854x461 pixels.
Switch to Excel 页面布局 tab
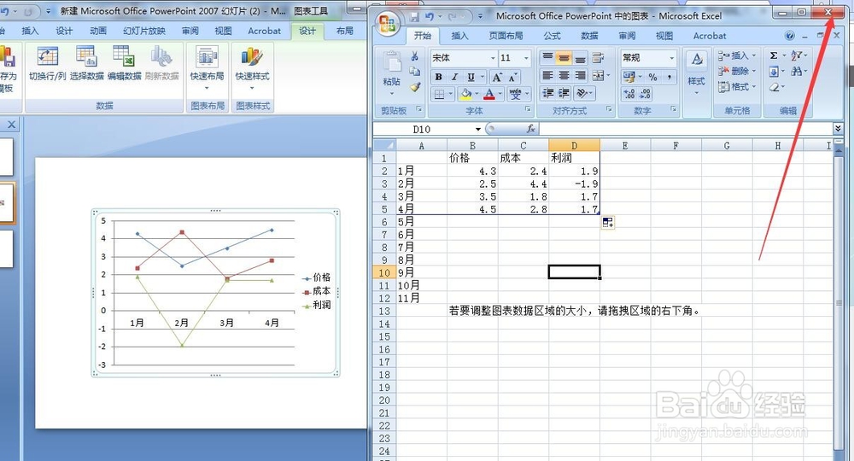pyautogui.click(x=506, y=36)
